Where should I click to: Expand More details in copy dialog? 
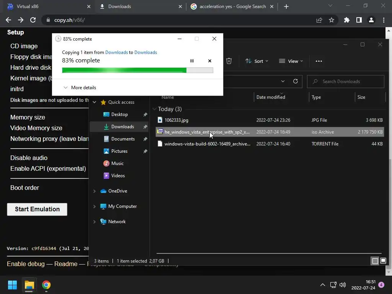(x=80, y=88)
